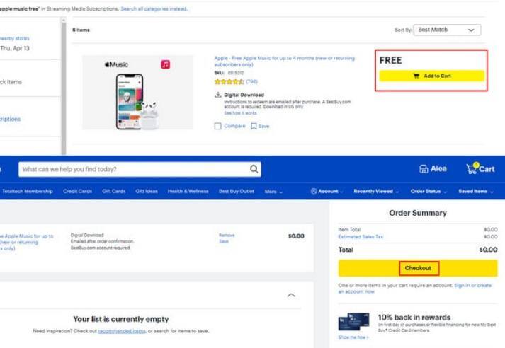Screen dimensions: 505x348
Task: Click the search input field
Action: click(135, 170)
